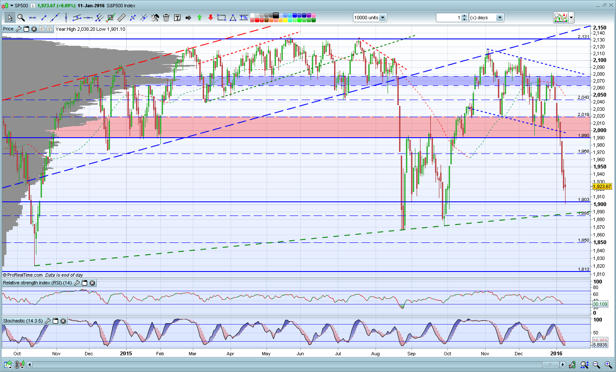Choose the text annotation tool
The image size is (616, 372).
[x=177, y=18]
